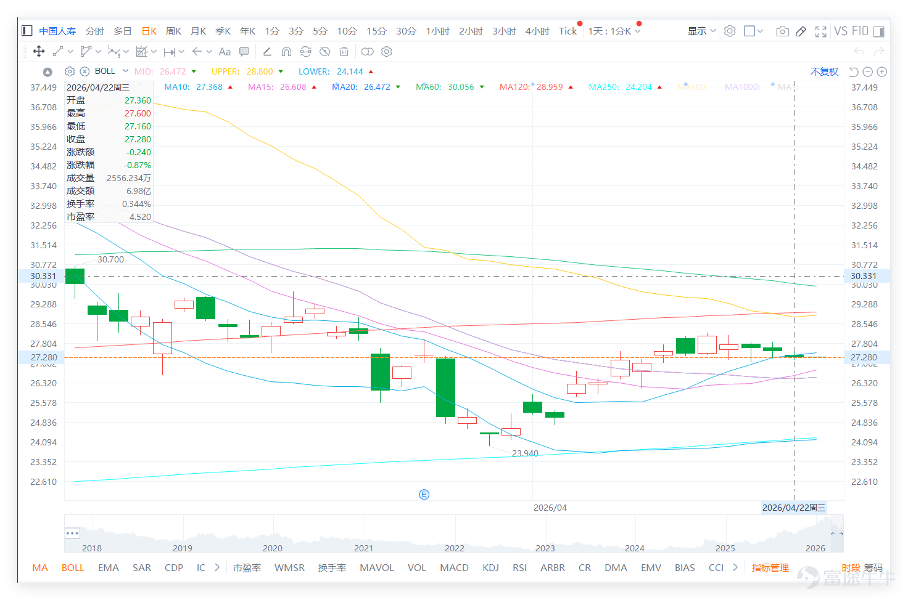Viewport: 908px width, 600px height.
Task: Enter fullscreen chart mode
Action: point(820,31)
